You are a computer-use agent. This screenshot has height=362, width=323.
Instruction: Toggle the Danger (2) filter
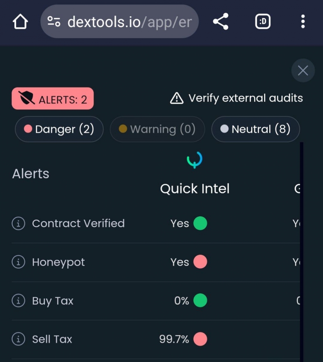coord(59,129)
